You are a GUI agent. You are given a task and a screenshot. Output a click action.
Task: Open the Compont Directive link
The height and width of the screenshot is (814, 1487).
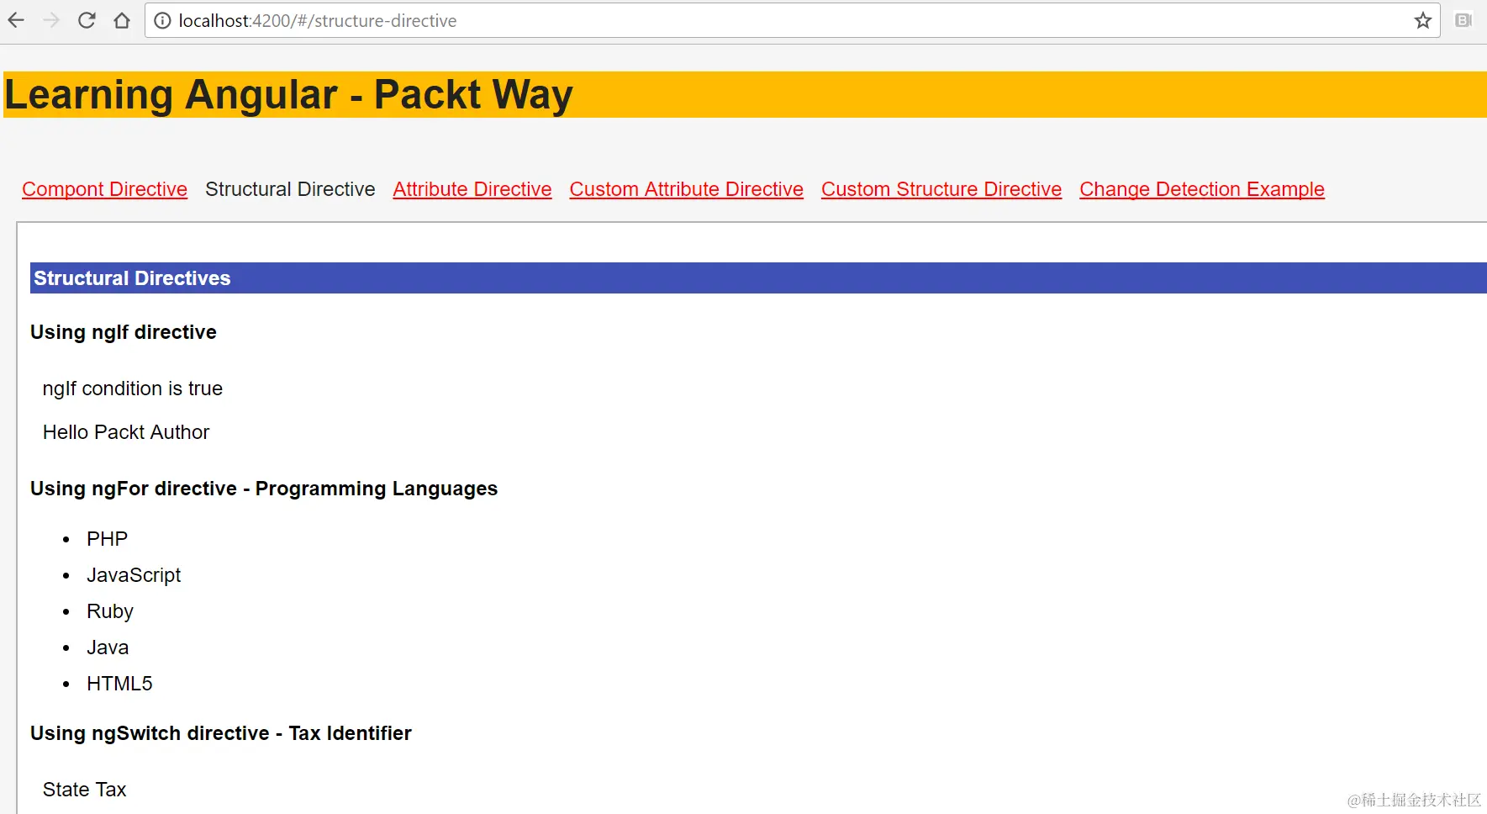point(104,189)
